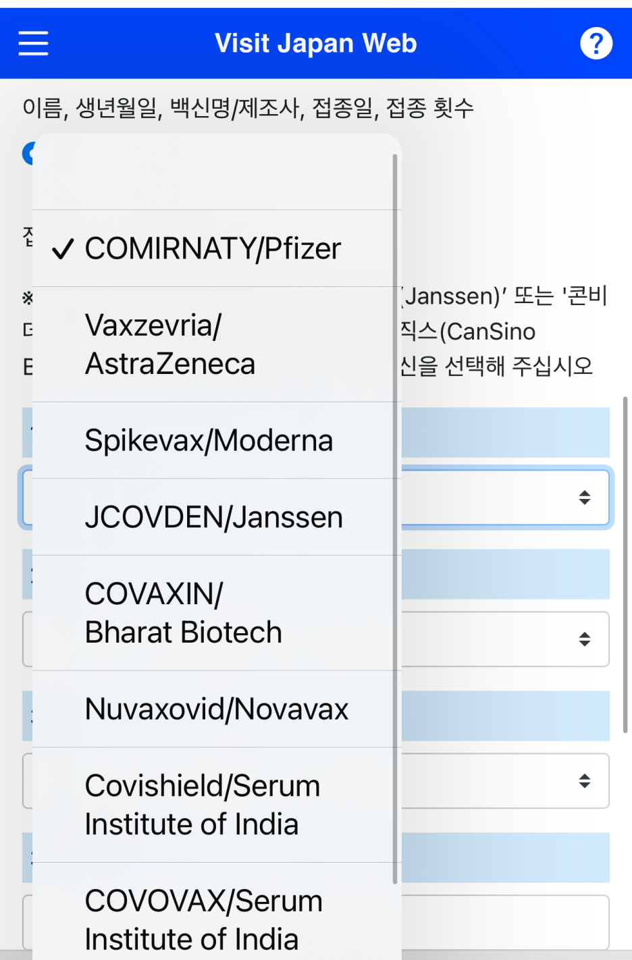Tap the Visit Japan Web title
Viewport: 632px width, 960px height.
click(316, 43)
